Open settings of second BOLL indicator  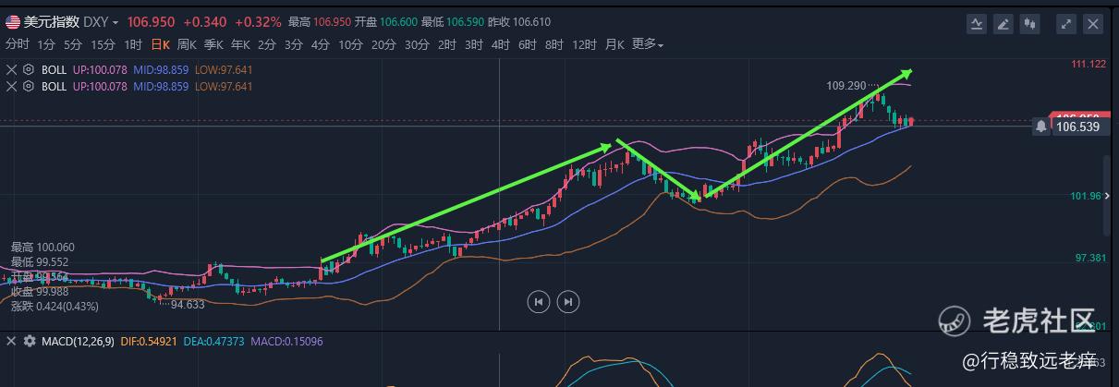tap(29, 86)
